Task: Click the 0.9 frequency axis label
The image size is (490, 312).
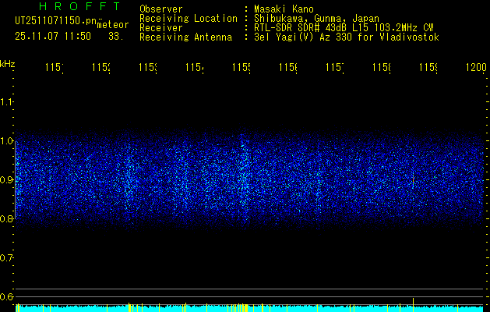Action: (7, 180)
